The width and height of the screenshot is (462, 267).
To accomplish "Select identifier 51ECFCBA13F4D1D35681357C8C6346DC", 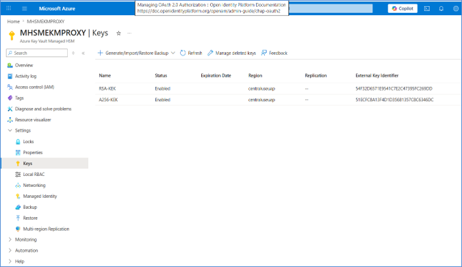I will point(394,99).
